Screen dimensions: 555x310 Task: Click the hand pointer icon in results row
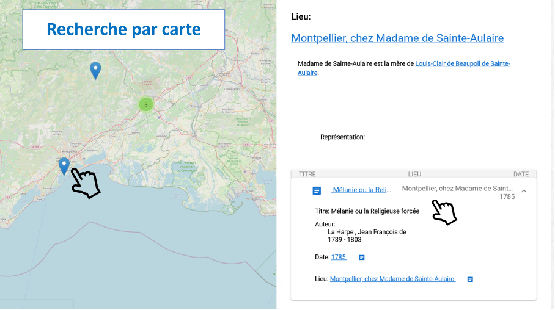[x=444, y=212]
